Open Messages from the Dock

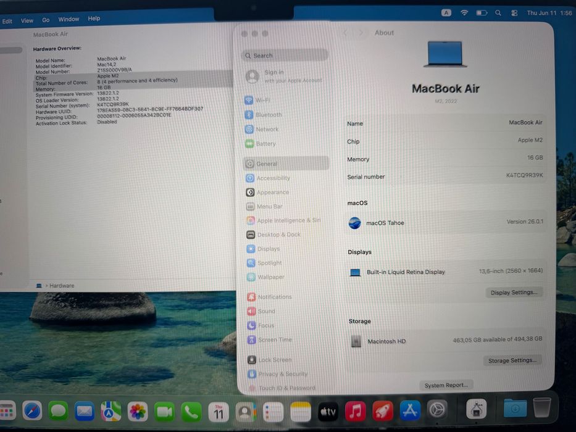click(x=58, y=411)
